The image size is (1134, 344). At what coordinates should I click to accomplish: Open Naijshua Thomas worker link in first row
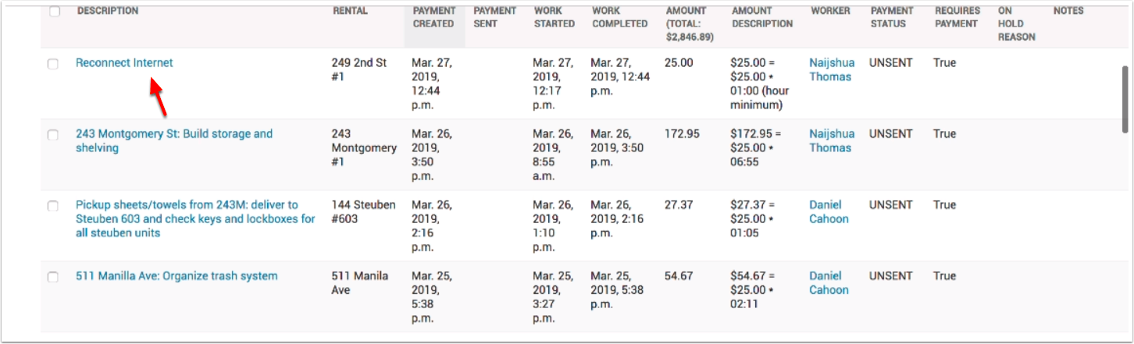point(832,69)
